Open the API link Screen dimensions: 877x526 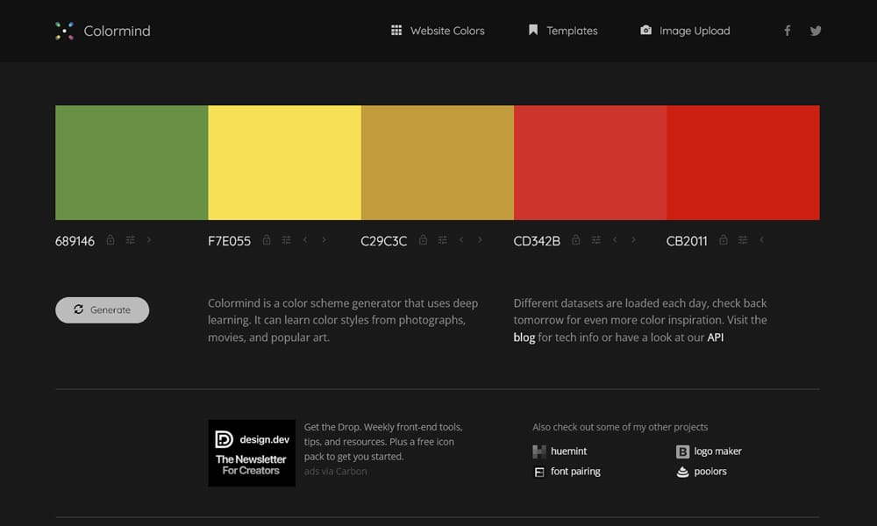coord(715,338)
